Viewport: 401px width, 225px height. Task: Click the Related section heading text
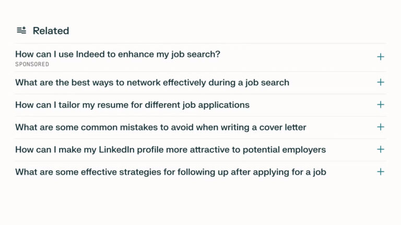tap(51, 31)
